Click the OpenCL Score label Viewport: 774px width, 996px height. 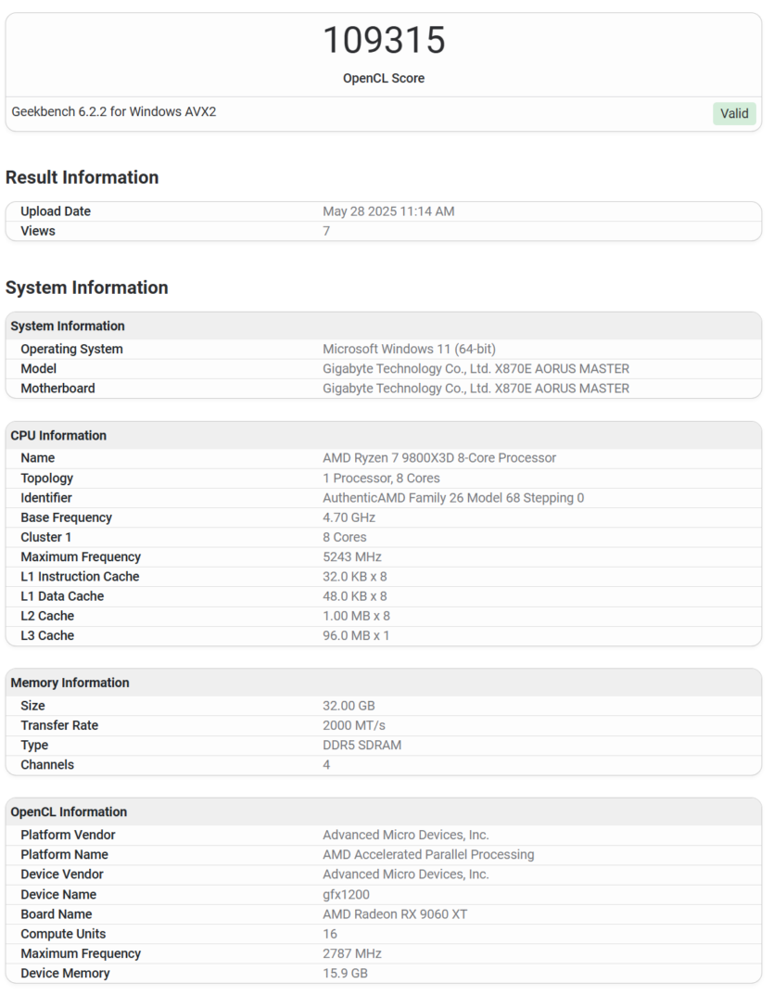[384, 79]
